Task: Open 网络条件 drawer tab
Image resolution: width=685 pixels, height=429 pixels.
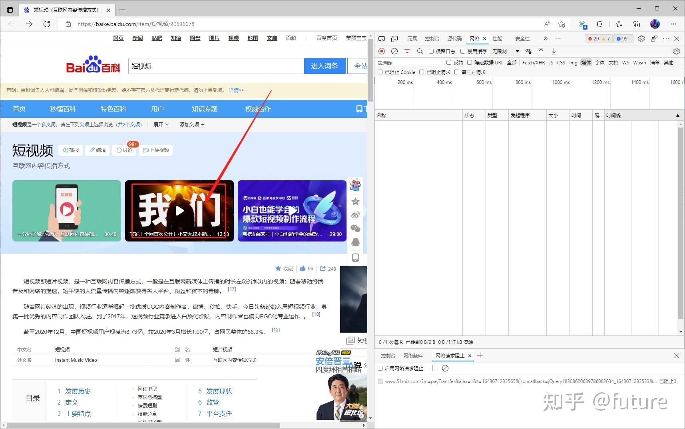Action: click(x=413, y=355)
